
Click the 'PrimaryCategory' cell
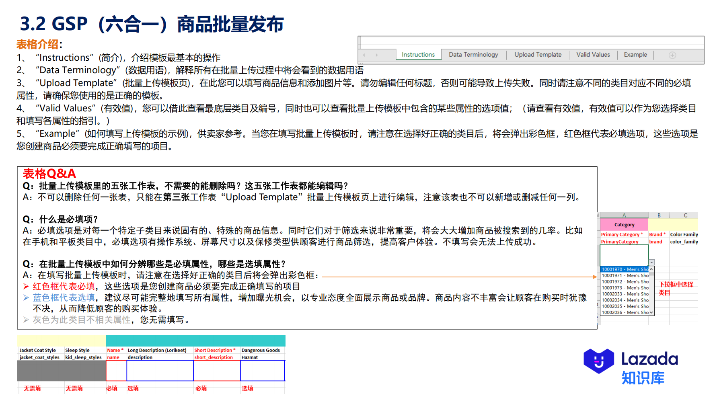(x=624, y=242)
